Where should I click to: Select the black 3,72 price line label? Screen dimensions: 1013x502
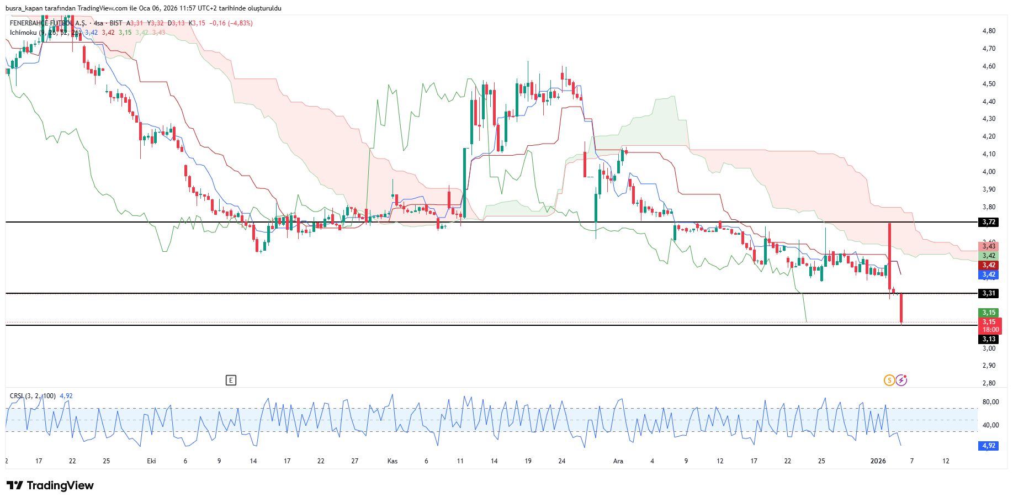tap(988, 222)
